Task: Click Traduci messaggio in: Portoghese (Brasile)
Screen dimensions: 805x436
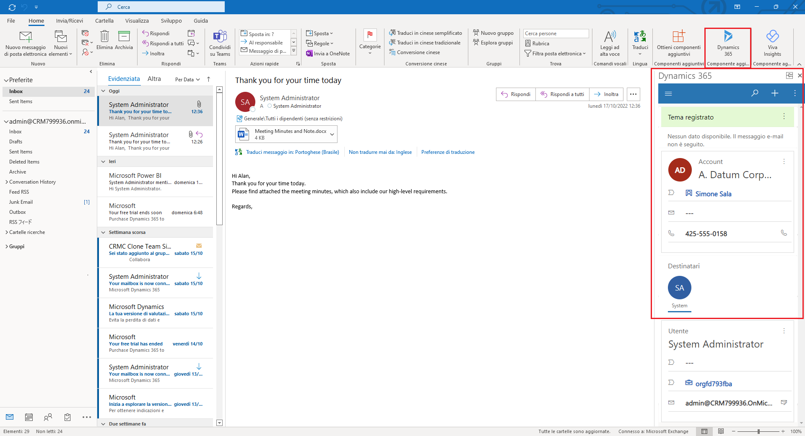Action: tap(292, 152)
